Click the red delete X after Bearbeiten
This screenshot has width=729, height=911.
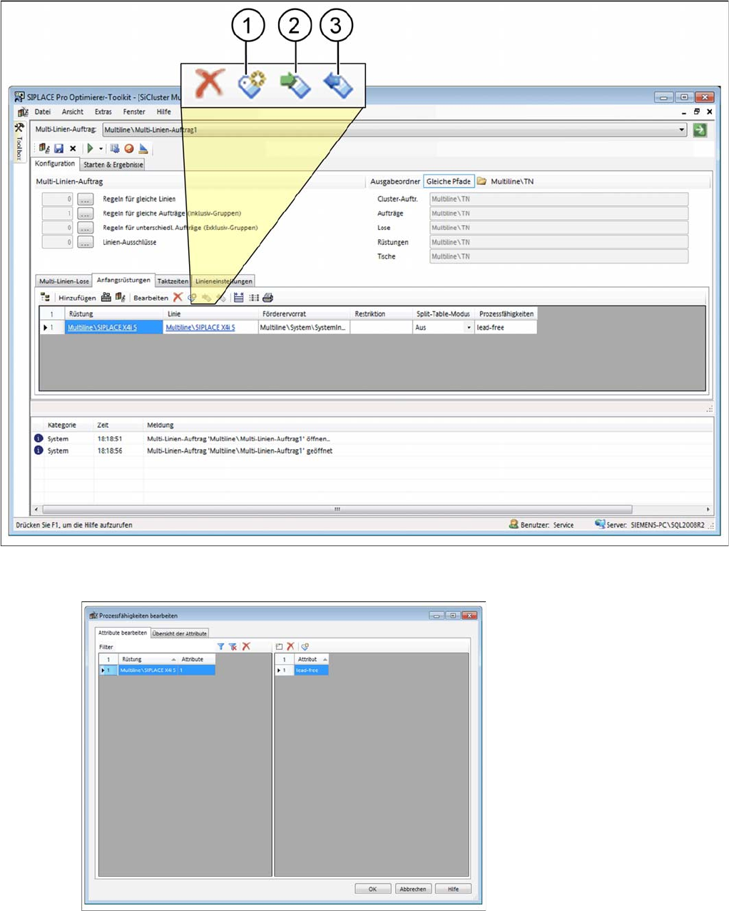coord(178,297)
